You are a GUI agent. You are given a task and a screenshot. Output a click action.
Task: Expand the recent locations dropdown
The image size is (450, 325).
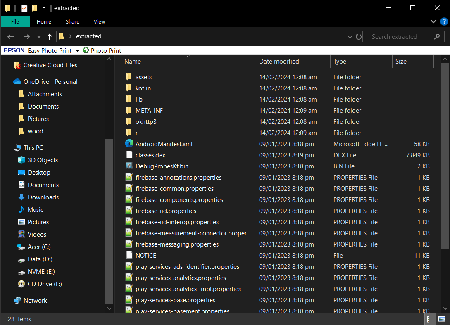tap(39, 36)
